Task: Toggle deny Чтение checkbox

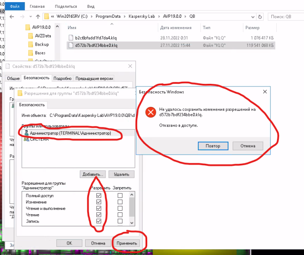Action: tap(120, 215)
